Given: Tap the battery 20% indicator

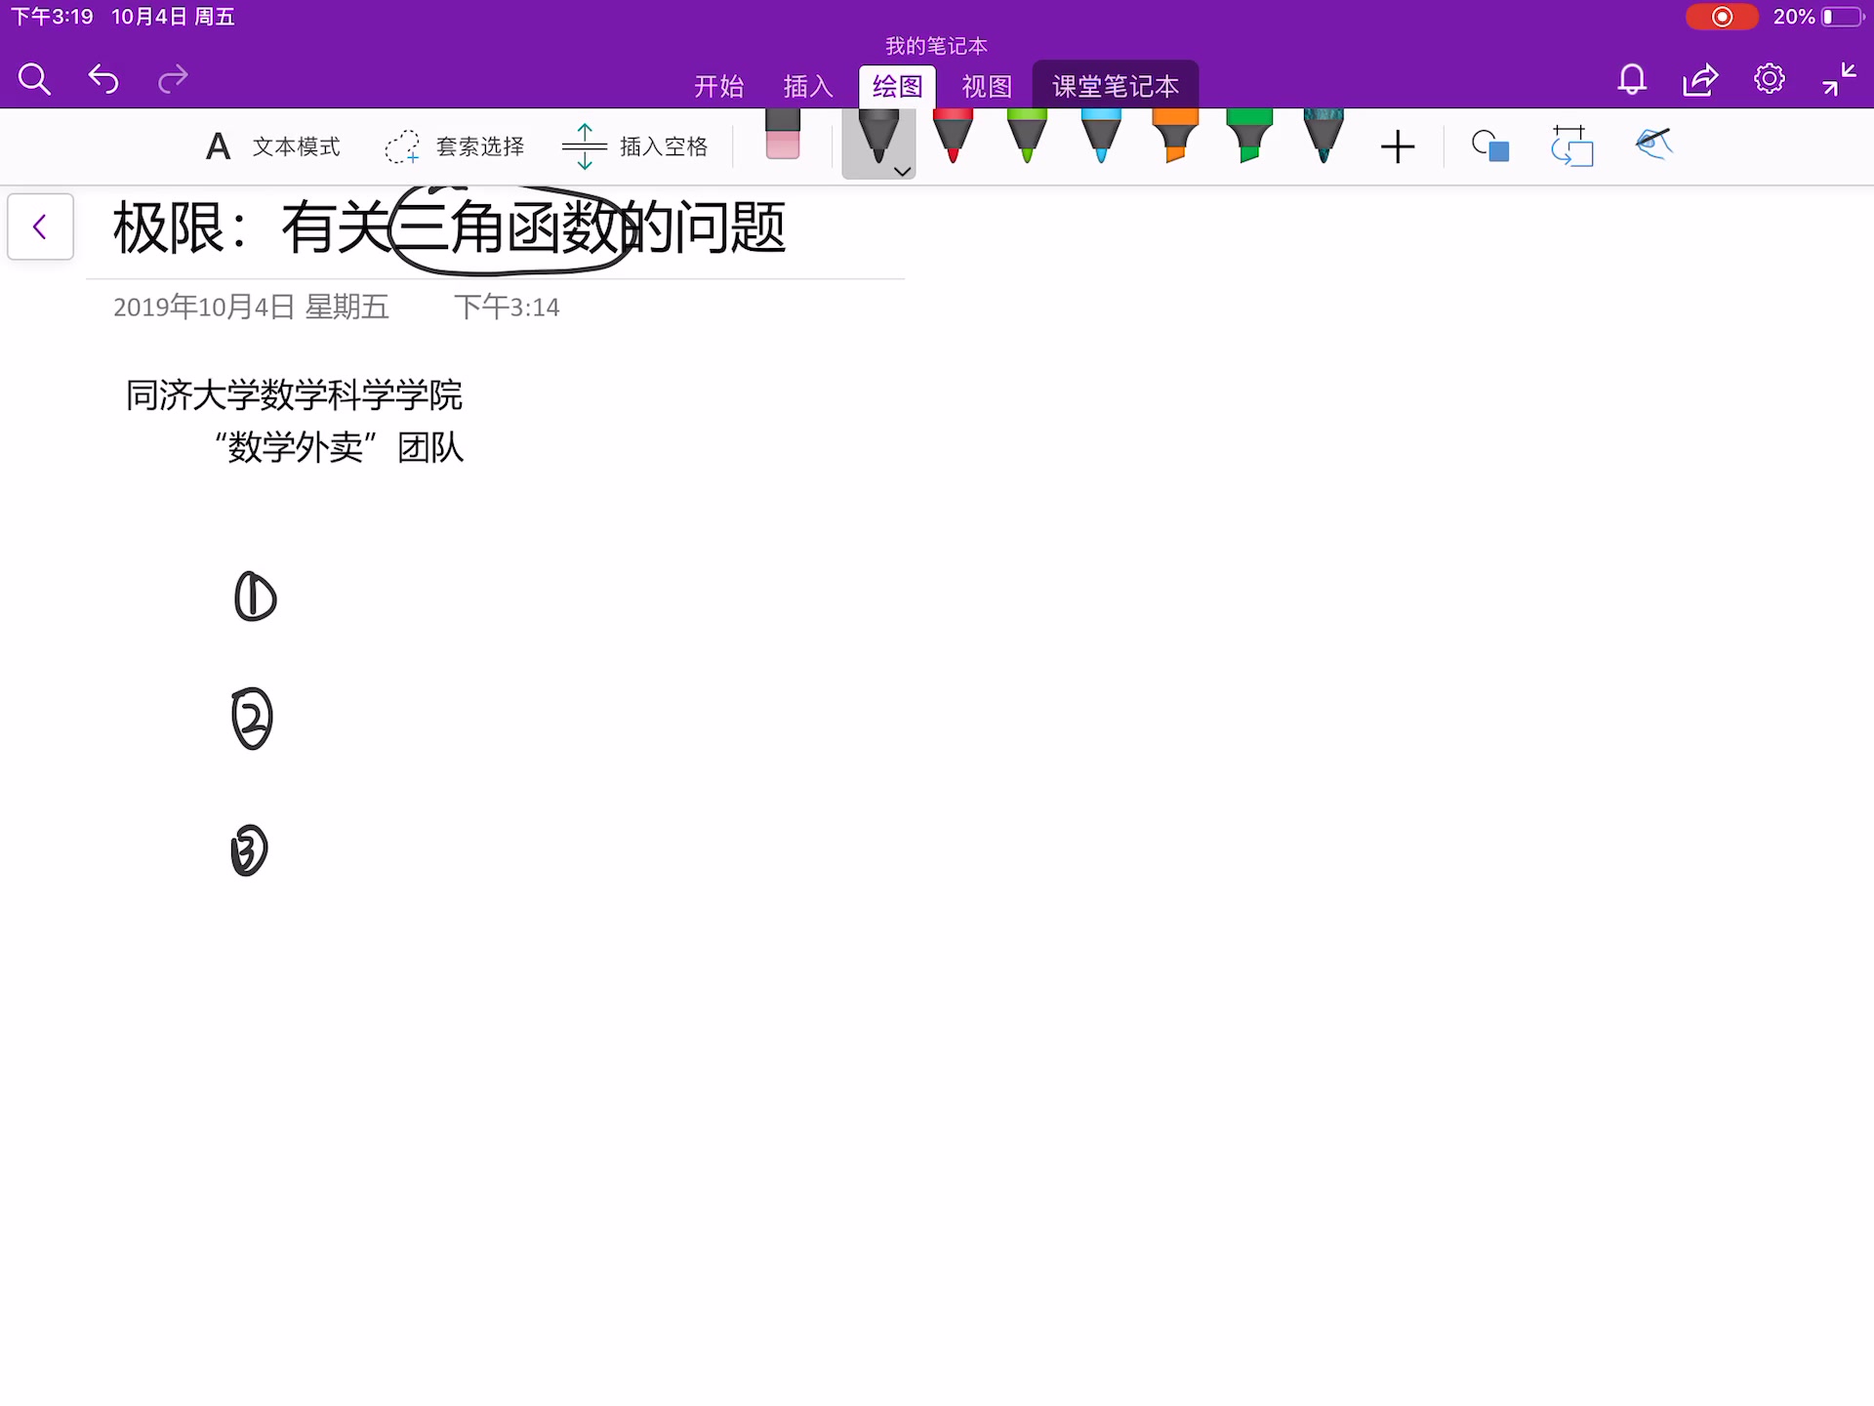Looking at the screenshot, I should [x=1819, y=17].
